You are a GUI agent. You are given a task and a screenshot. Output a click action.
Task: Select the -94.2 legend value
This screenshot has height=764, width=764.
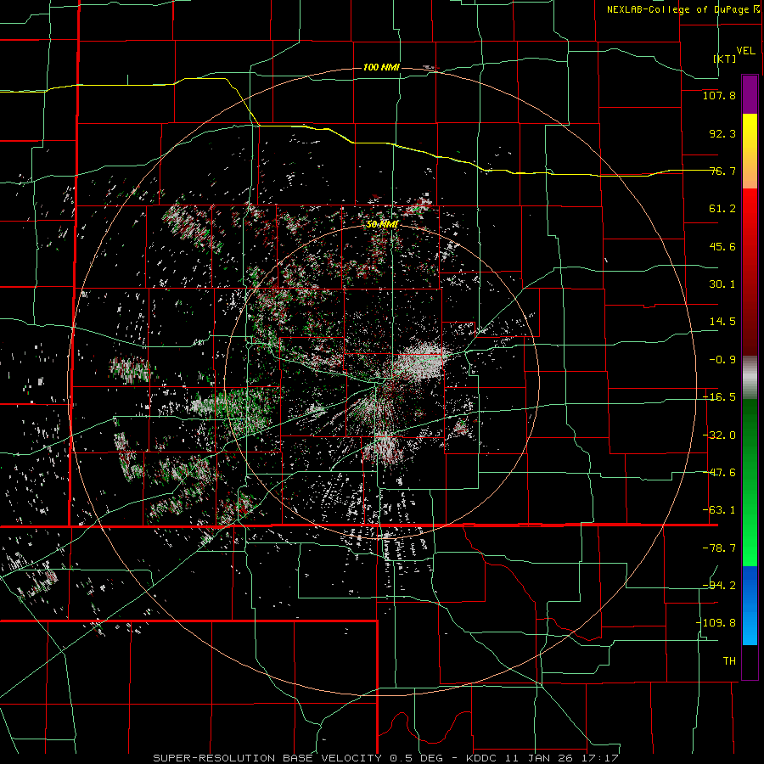coord(719,585)
